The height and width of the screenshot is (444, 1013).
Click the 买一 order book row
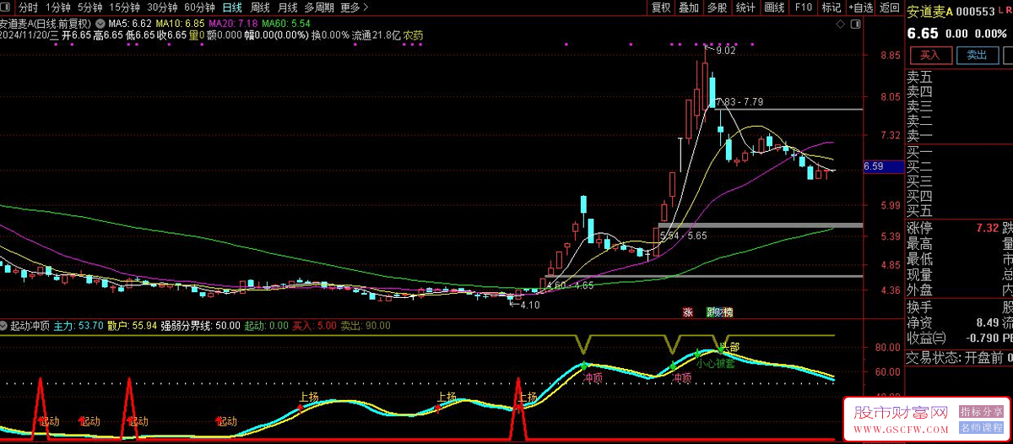[958, 152]
